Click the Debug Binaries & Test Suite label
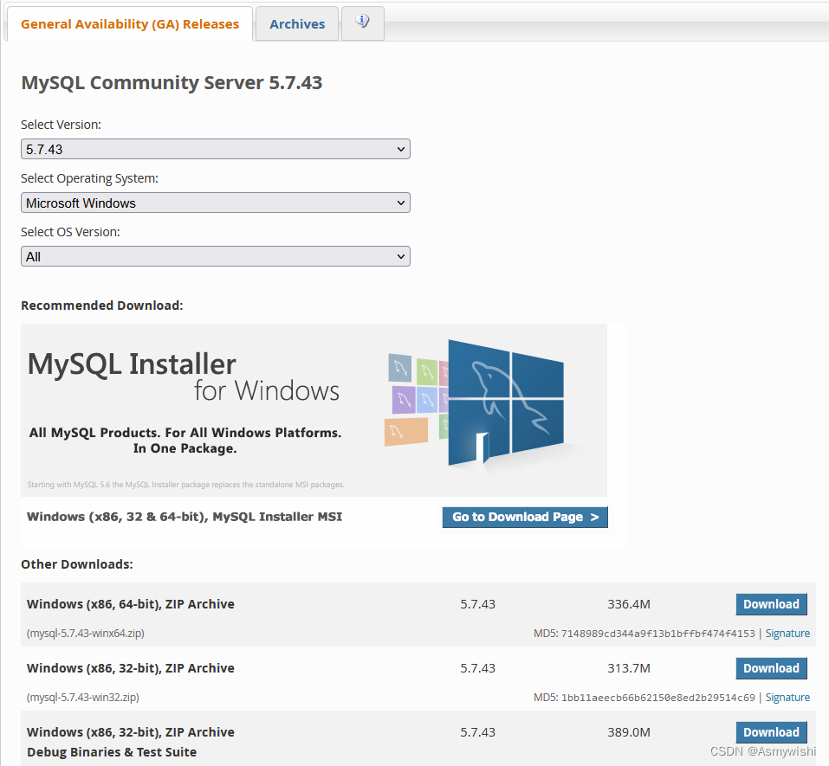Viewport: 829px width, 766px height. [x=112, y=752]
